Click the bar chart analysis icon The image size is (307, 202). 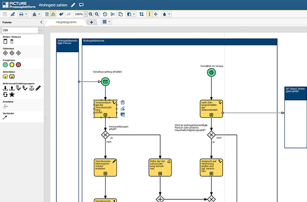[34, 14]
